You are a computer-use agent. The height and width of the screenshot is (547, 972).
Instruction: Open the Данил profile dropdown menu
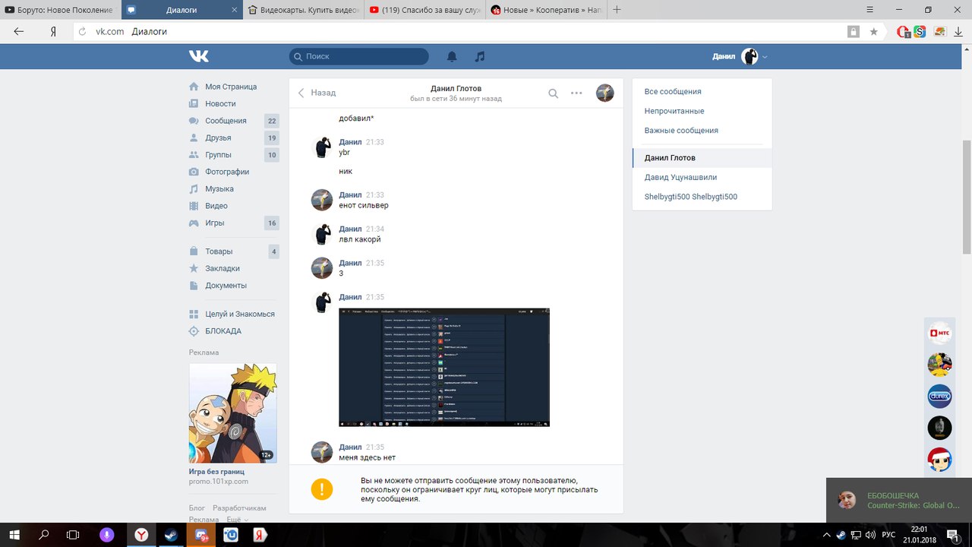click(x=740, y=56)
